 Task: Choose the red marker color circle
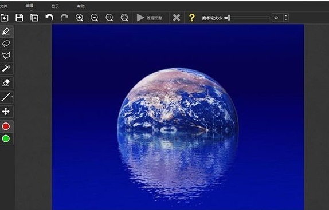6,126
